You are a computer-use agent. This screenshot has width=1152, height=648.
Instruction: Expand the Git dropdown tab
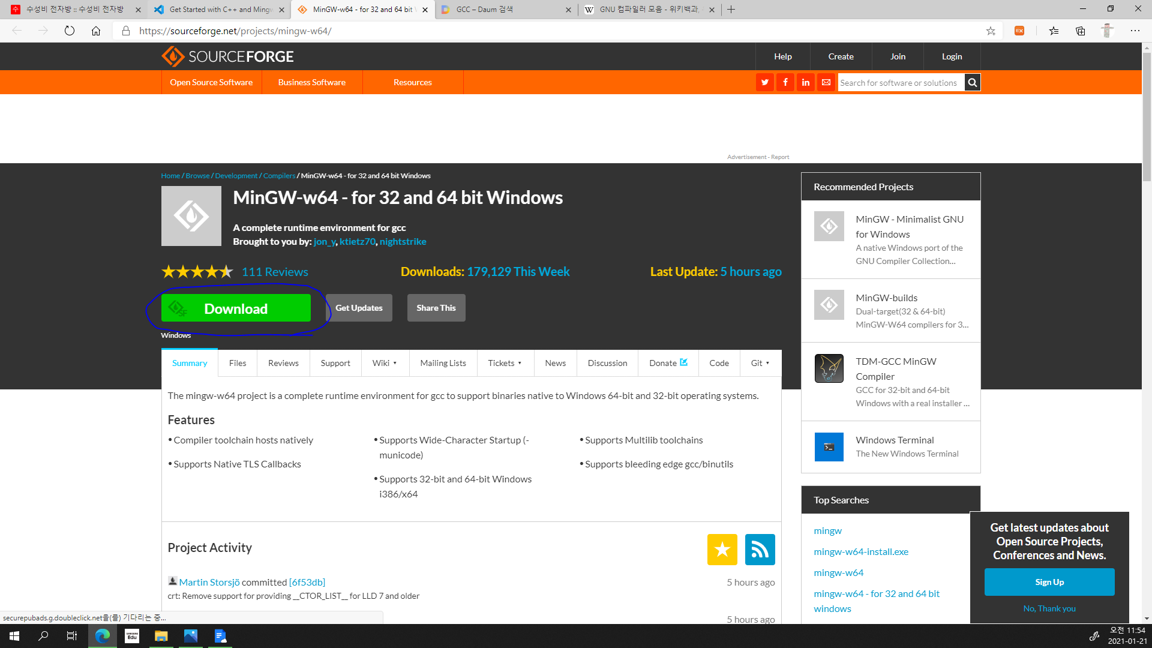point(760,363)
